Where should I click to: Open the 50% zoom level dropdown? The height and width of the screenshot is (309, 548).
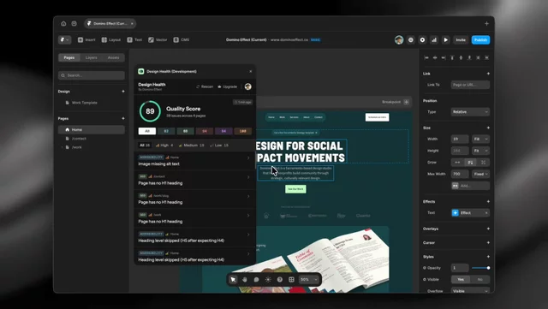click(309, 279)
